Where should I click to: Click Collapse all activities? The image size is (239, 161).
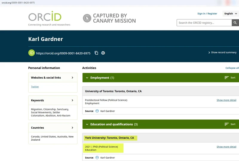232,68
